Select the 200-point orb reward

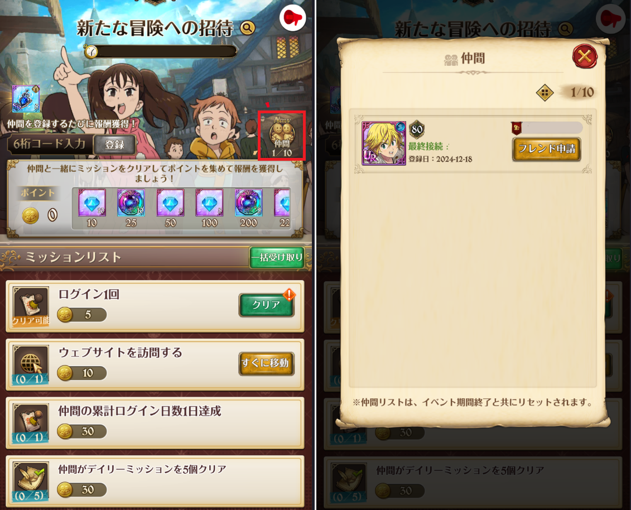click(249, 203)
